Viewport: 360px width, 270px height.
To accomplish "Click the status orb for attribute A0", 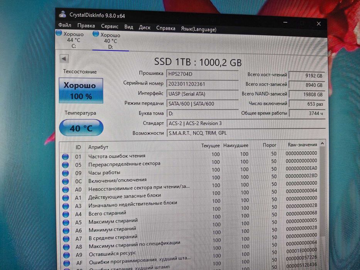I will 66,189.
